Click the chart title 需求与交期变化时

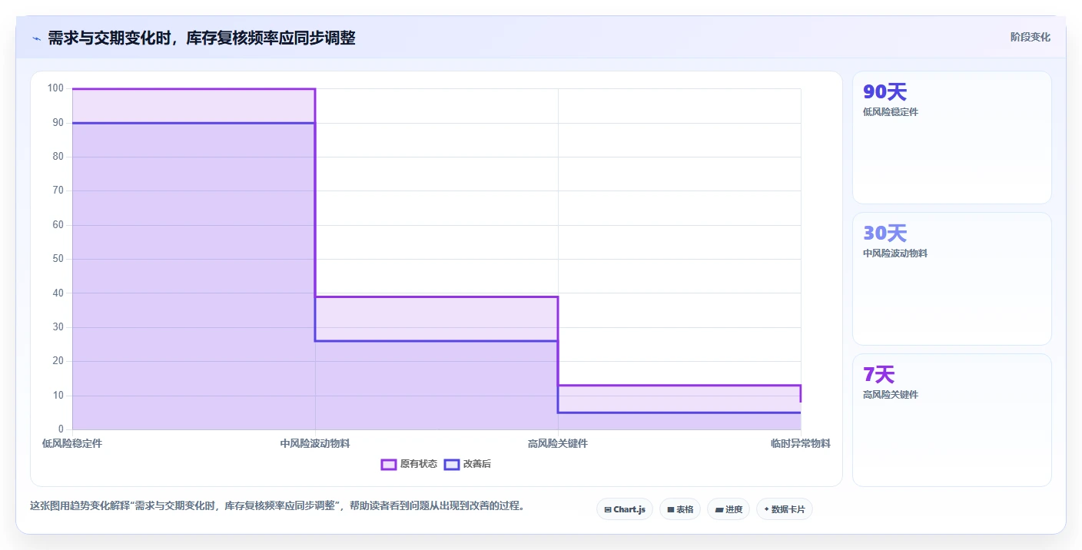(x=201, y=38)
